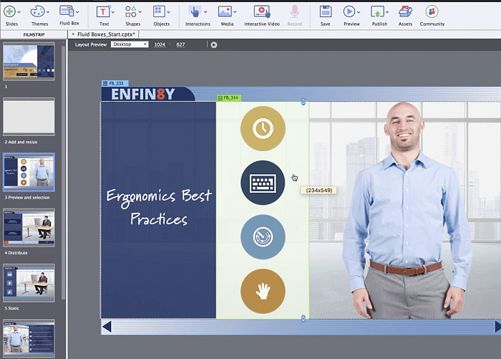Screen dimensions: 501x359
Task: Open the Community panel
Action: pos(432,11)
